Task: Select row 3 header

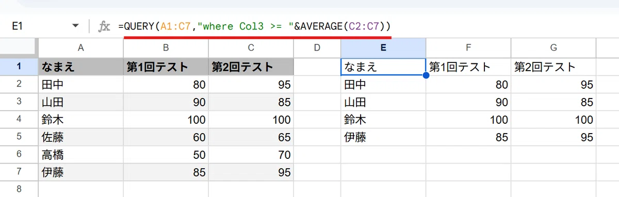Action: pyautogui.click(x=19, y=102)
